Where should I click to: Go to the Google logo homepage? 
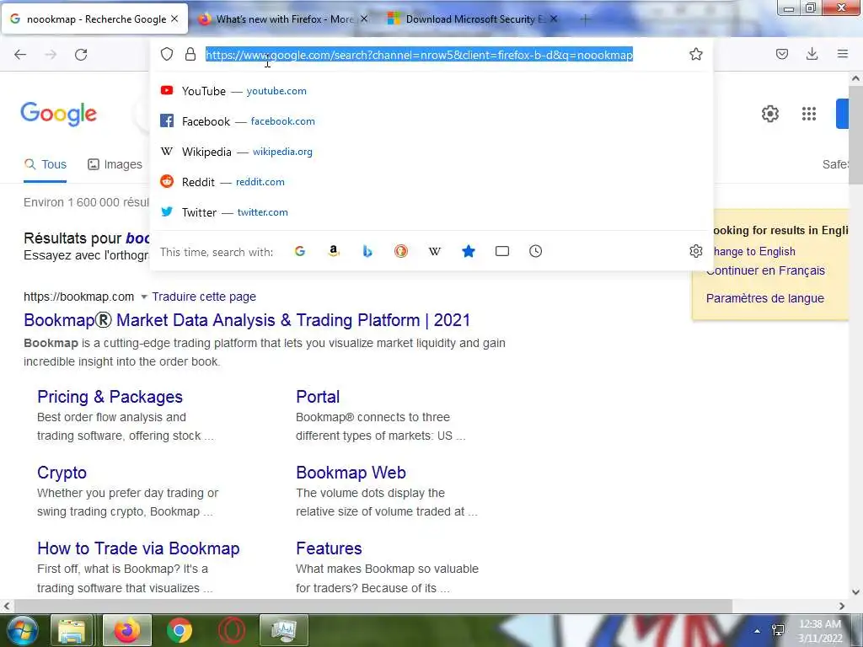click(59, 114)
